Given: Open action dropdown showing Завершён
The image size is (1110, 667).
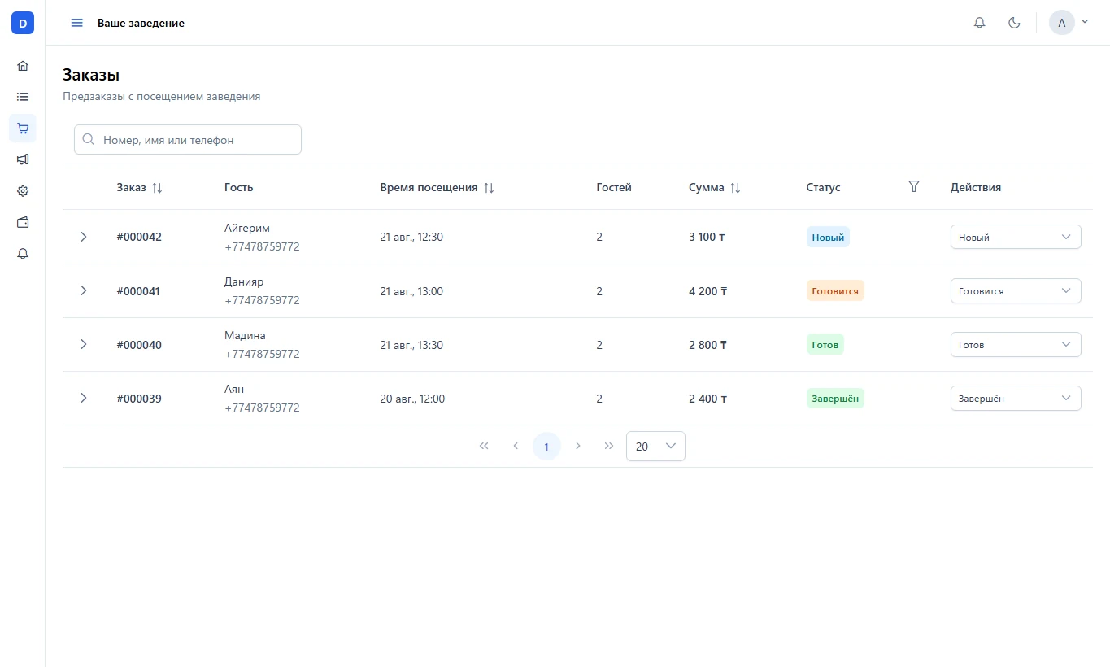Looking at the screenshot, I should (x=1016, y=398).
